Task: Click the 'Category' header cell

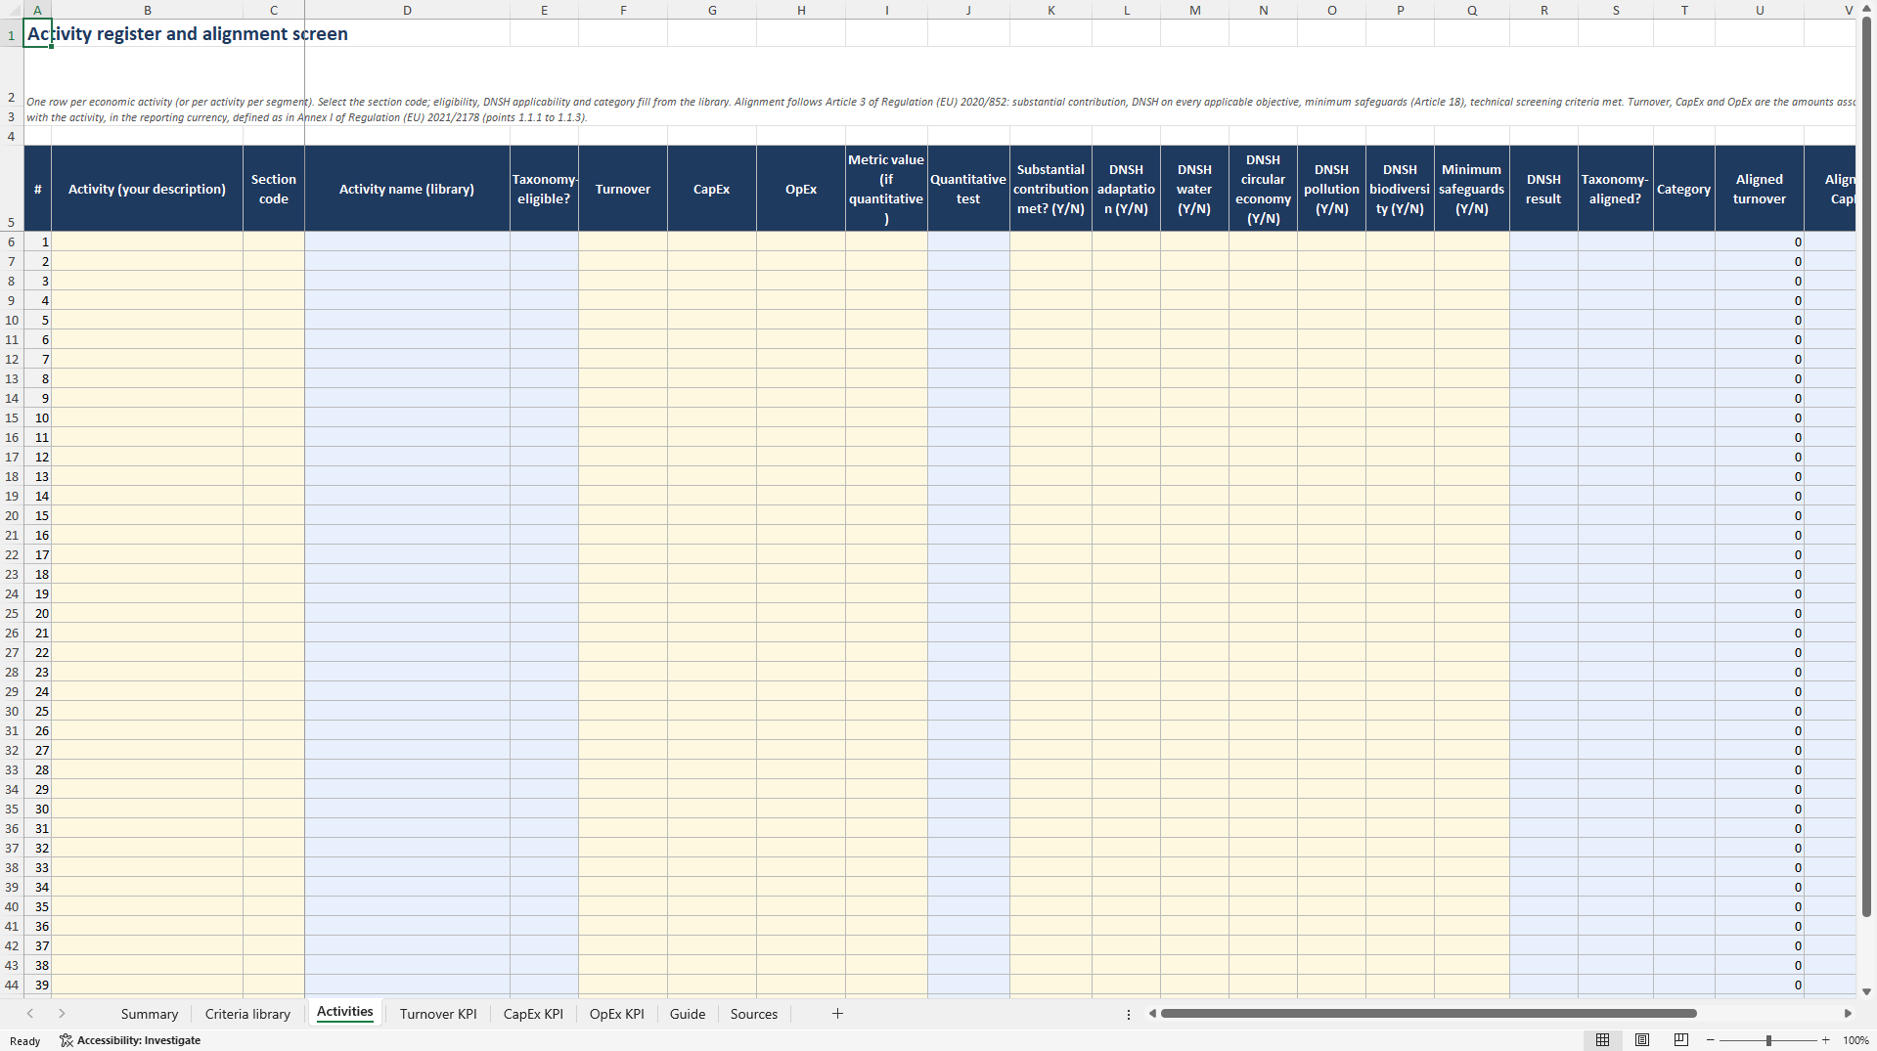Action: click(1683, 189)
